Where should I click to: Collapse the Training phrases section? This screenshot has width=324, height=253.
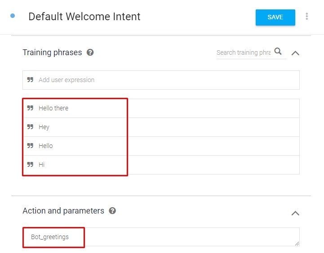click(295, 53)
